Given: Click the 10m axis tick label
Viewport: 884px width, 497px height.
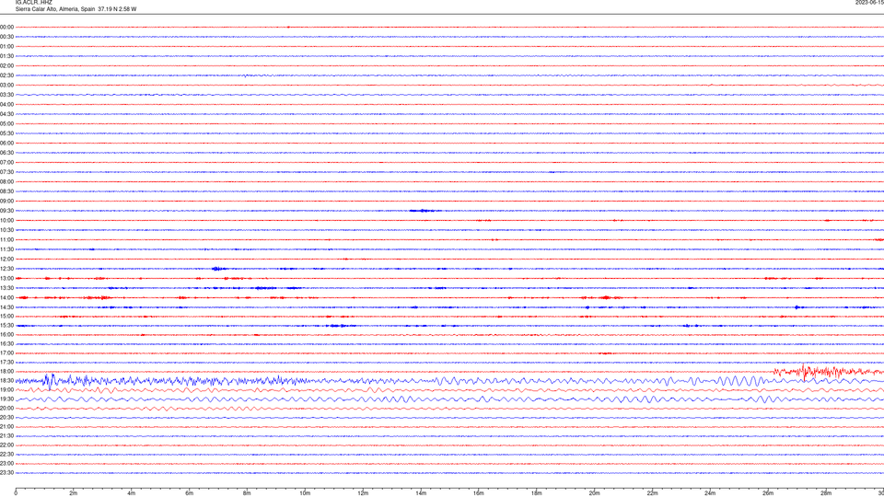Looking at the screenshot, I should coord(305,493).
